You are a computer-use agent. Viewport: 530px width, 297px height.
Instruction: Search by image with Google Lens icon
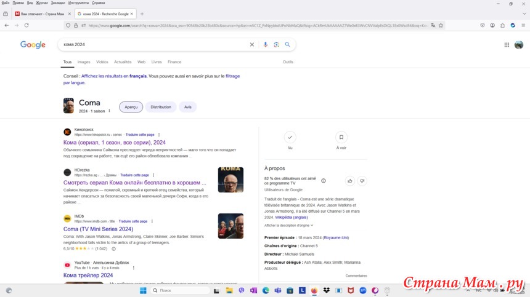pos(277,44)
